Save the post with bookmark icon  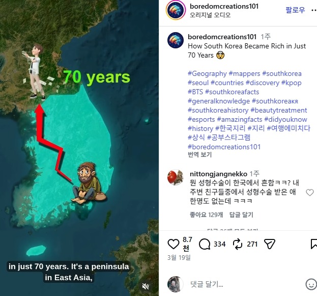[x=314, y=244]
